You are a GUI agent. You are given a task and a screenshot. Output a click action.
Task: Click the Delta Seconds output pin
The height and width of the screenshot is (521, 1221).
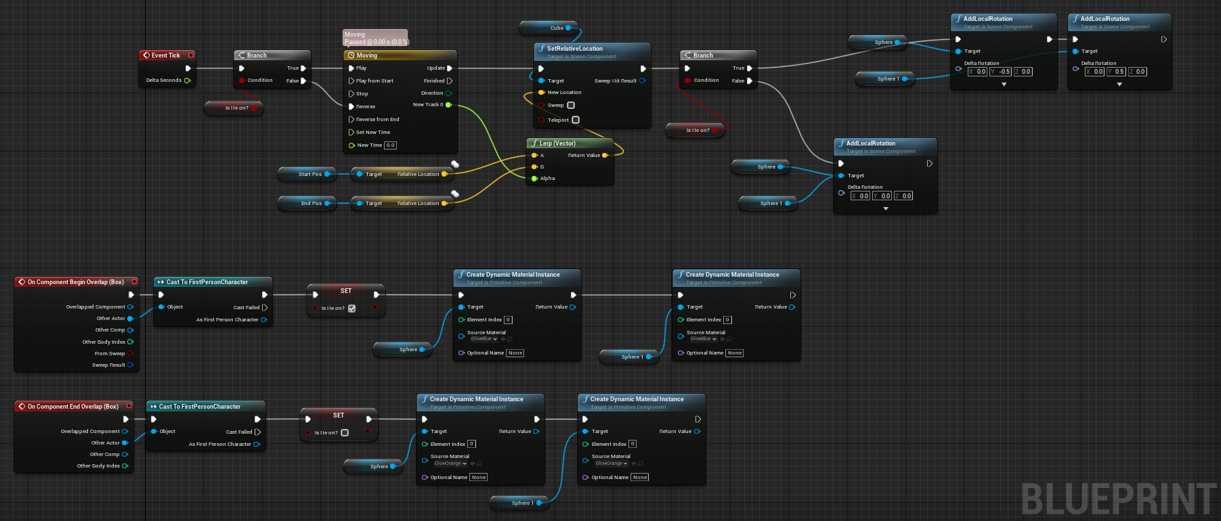point(187,80)
